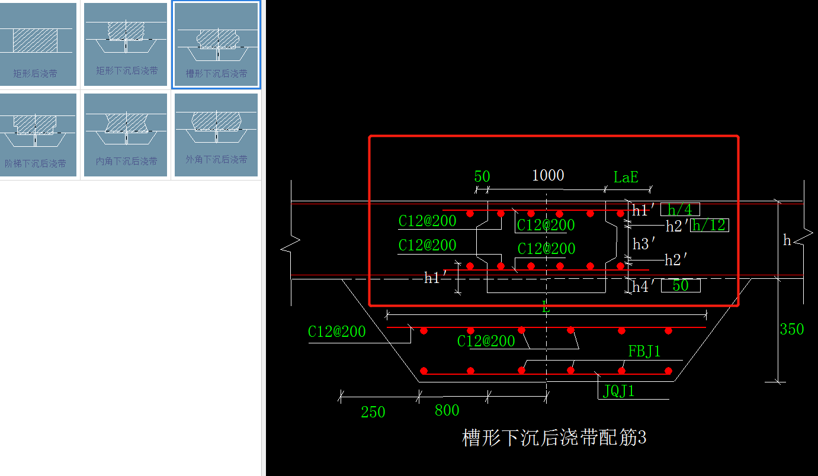Screen dimensions: 818x476
Task: Click the h4' height label
Action: click(643, 287)
